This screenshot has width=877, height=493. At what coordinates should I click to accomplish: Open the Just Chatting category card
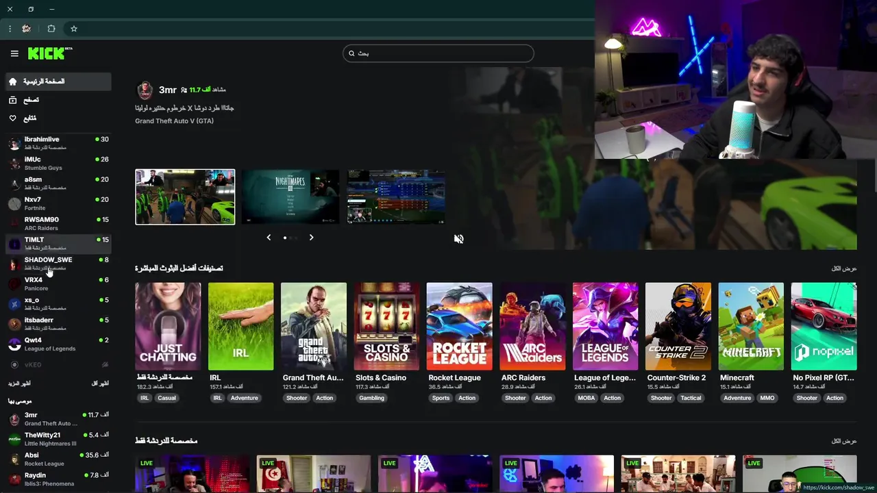coord(168,327)
